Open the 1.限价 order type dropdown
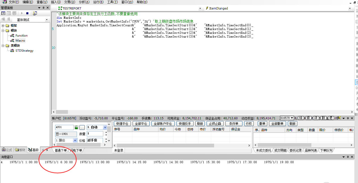Screen dimensions: 358x183 [75, 140]
